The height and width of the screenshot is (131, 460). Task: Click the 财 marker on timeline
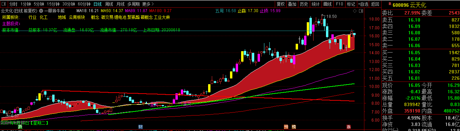pyautogui.click(x=141, y=127)
